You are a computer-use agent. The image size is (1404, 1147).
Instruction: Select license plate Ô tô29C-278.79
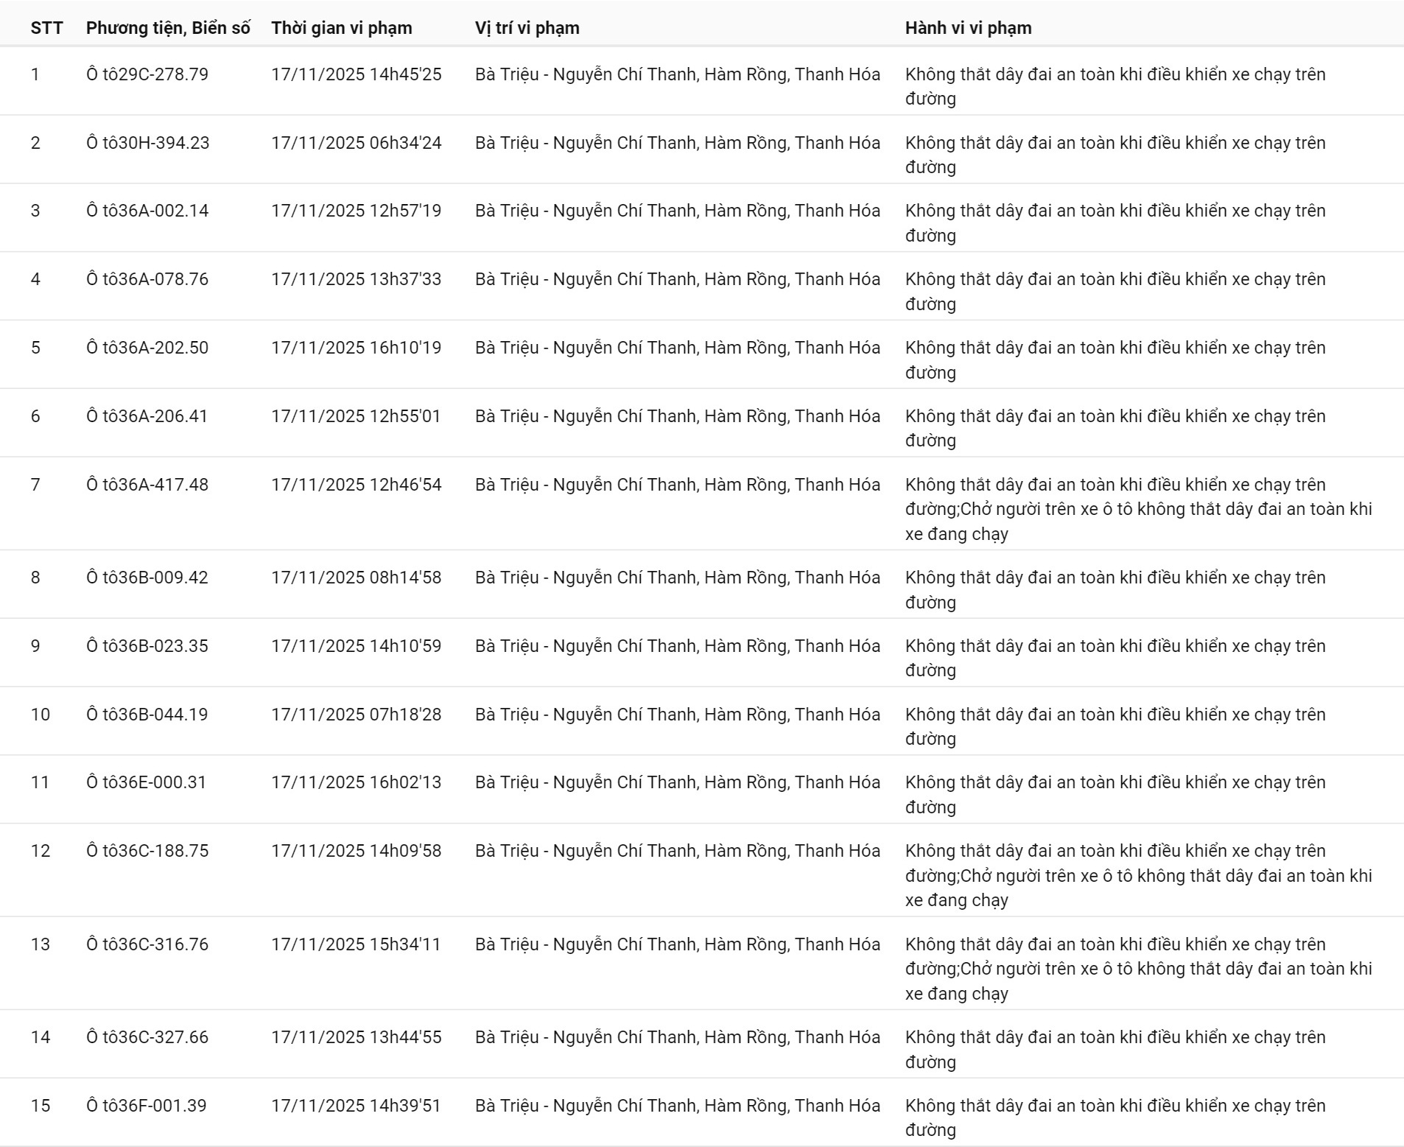point(147,74)
